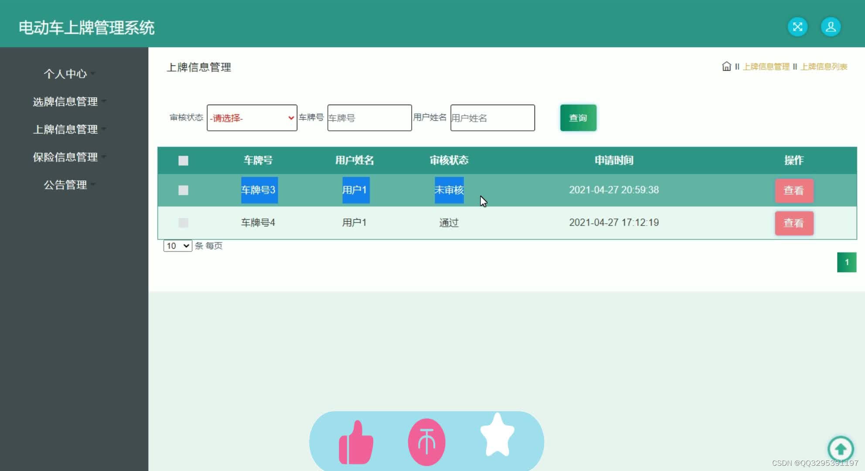The width and height of the screenshot is (865, 471).
Task: Expand 保险信息管理 sidebar menu
Action: [69, 157]
